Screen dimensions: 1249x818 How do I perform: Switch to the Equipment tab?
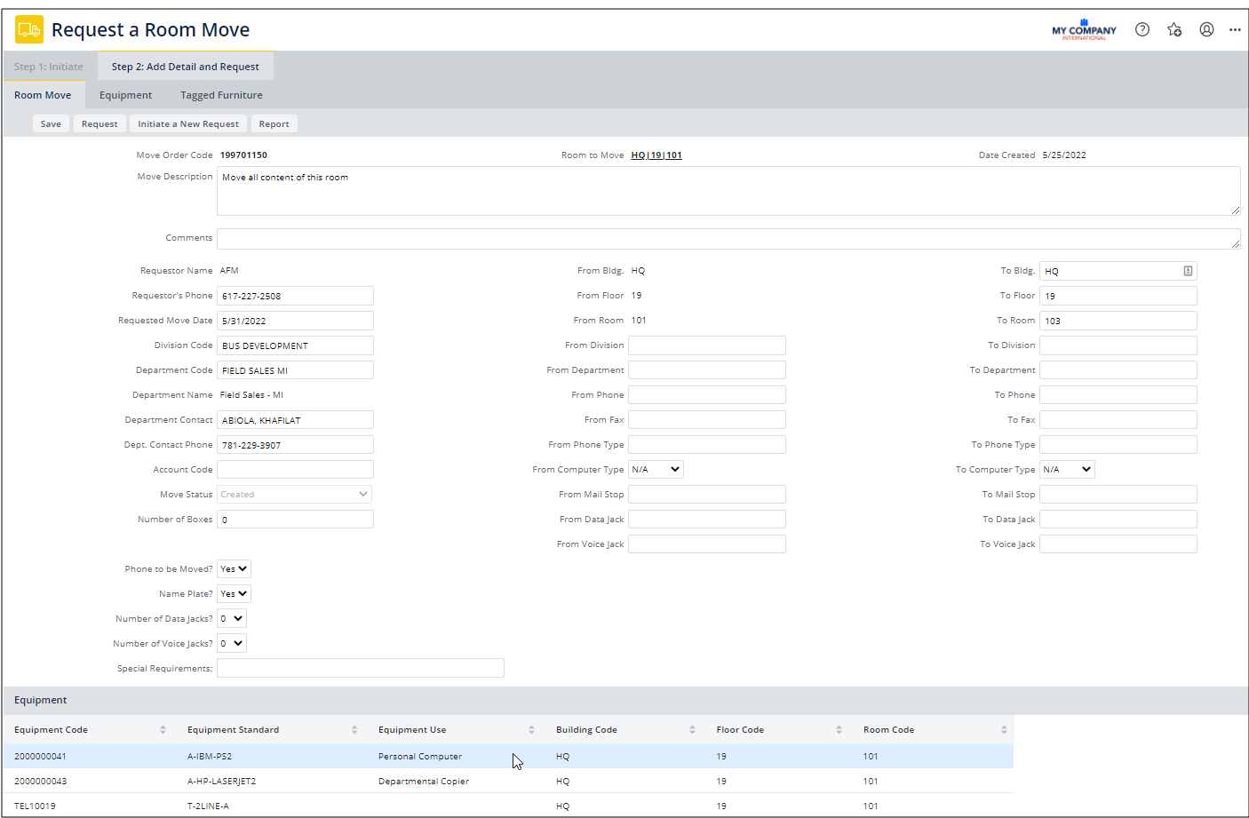[125, 95]
